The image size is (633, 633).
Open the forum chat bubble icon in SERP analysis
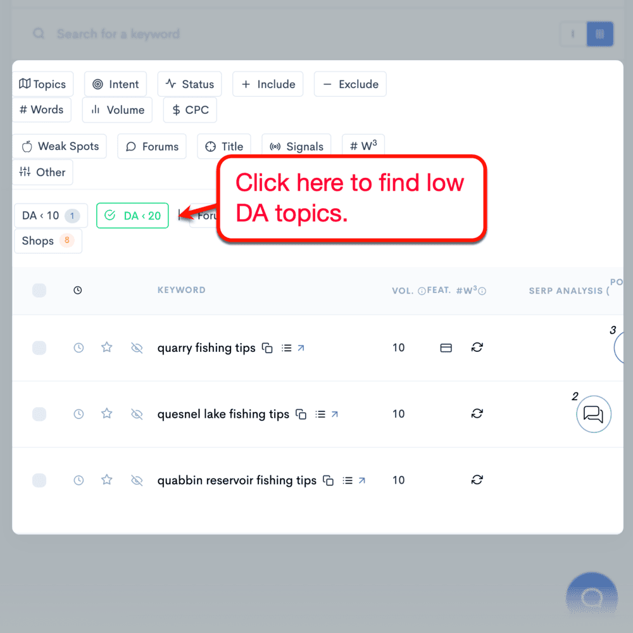pos(593,414)
